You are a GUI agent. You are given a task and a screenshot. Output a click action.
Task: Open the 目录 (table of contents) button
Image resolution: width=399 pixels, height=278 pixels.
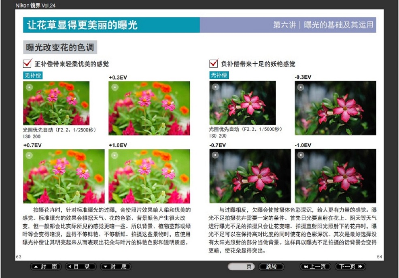tap(81, 267)
